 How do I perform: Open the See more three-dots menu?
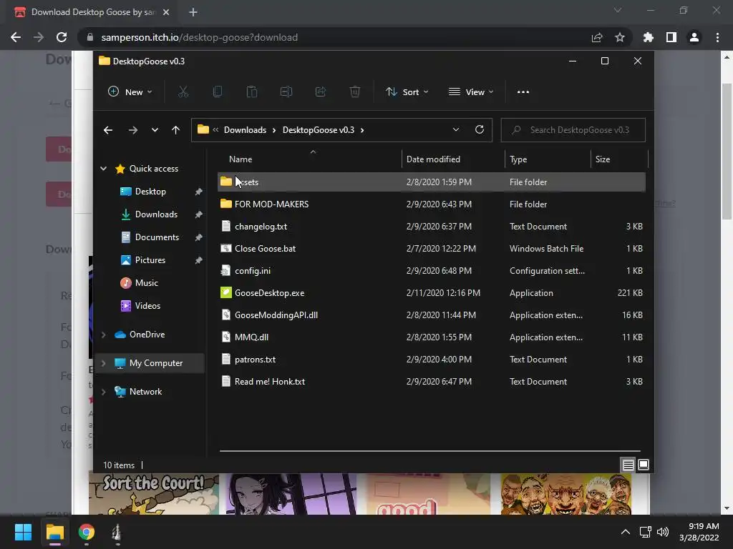[523, 92]
